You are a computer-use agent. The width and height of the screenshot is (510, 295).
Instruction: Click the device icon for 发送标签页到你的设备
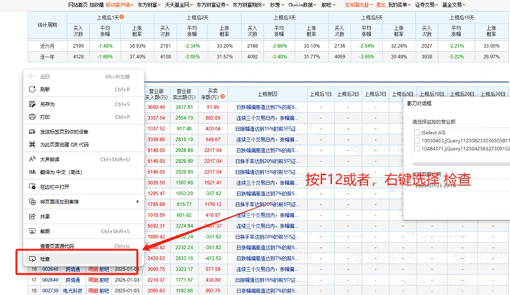click(x=33, y=132)
